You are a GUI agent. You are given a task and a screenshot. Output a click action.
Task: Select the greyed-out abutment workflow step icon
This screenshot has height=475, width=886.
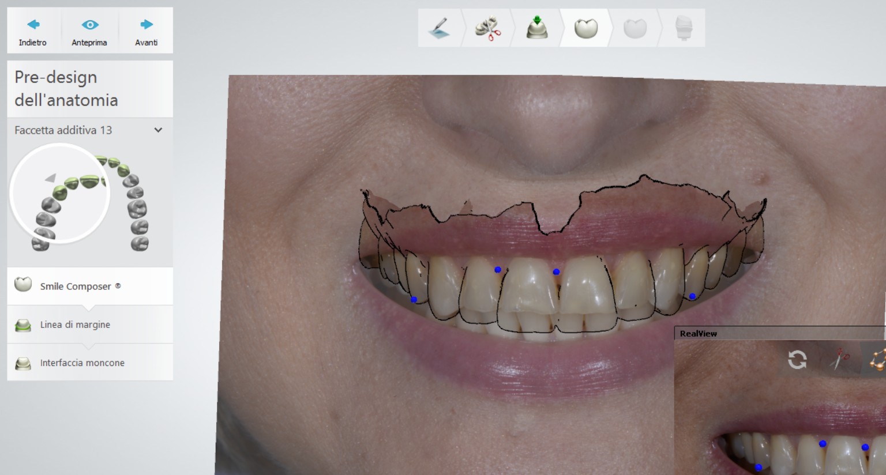[x=684, y=28]
